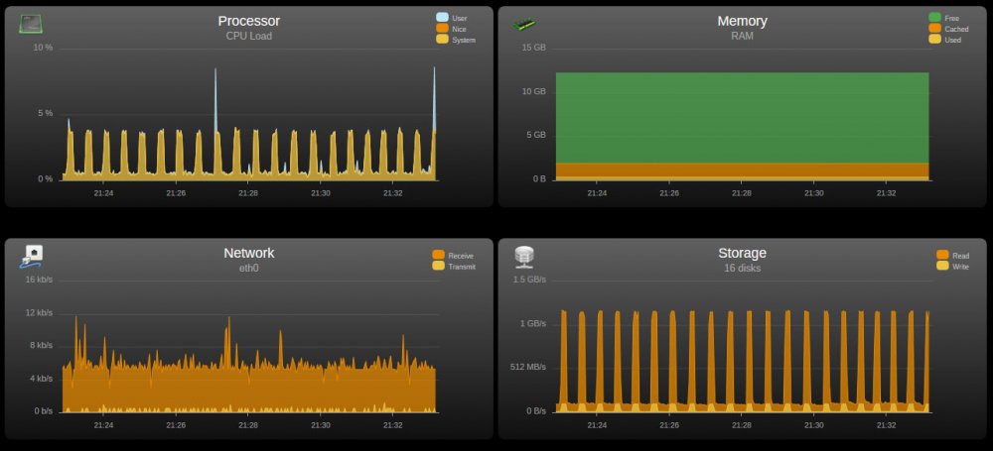The image size is (993, 451).
Task: Click the 10 % axis label in Processor
Action: coord(43,48)
